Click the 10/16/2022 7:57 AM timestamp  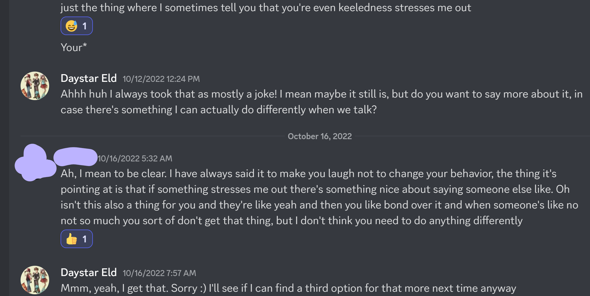159,273
